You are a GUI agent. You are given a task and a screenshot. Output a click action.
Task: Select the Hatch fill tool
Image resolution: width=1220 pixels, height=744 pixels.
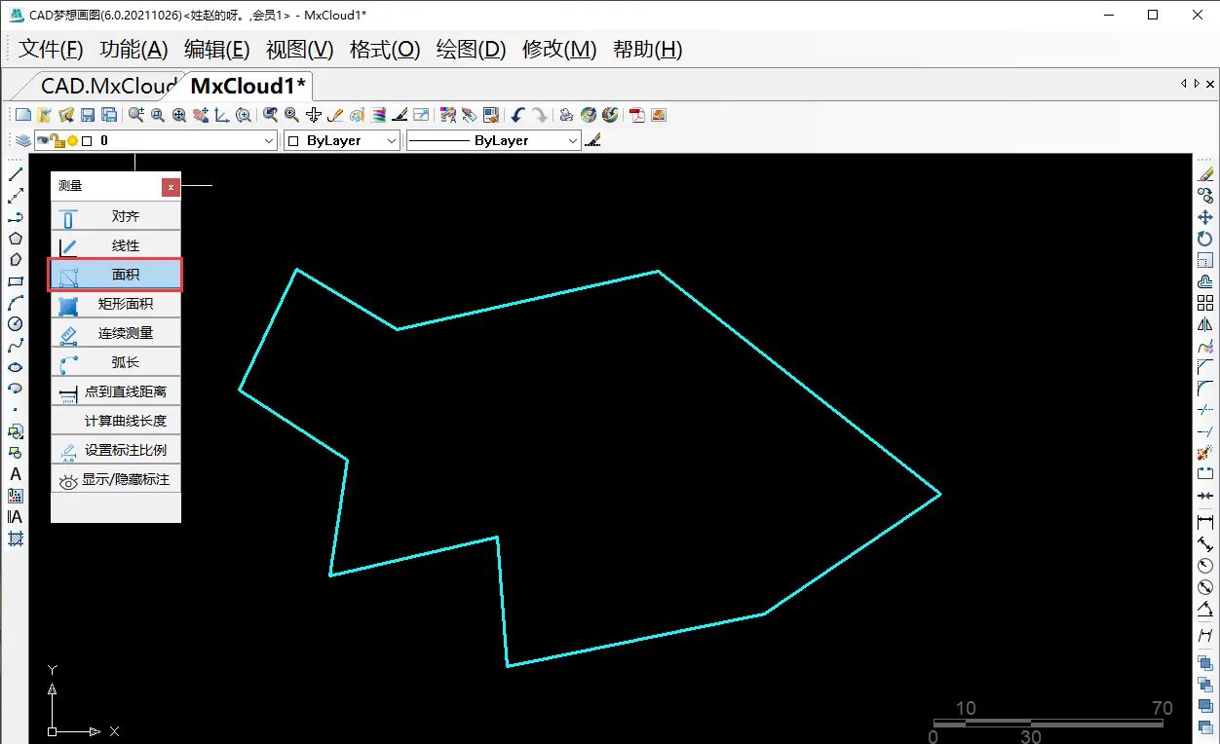tap(16, 539)
